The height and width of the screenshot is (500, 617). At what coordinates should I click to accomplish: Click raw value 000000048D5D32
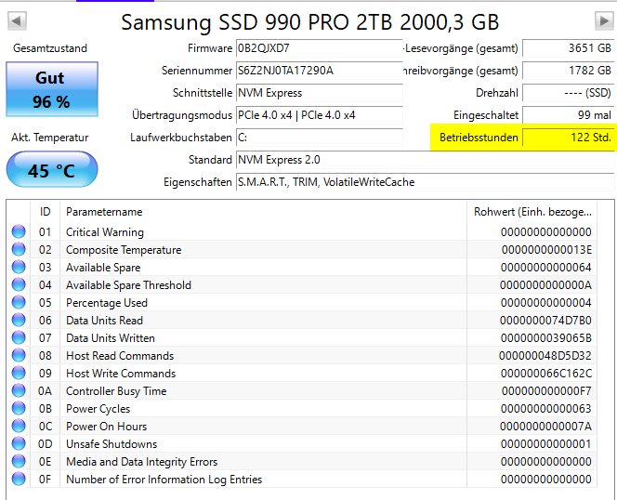click(x=545, y=356)
